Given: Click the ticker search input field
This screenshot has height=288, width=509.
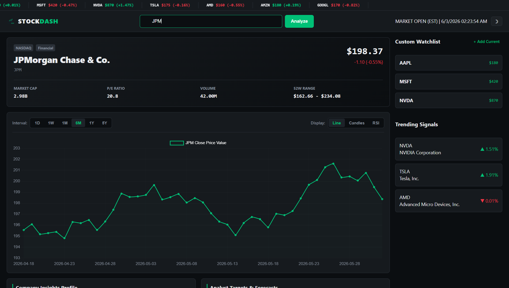Looking at the screenshot, I should [x=211, y=21].
